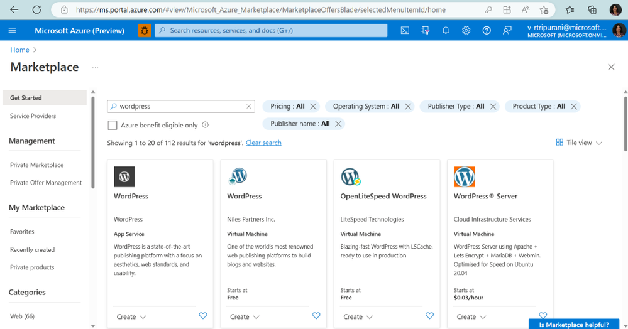Focus the Azure global search box
Image resolution: width=628 pixels, height=329 pixels.
271,30
